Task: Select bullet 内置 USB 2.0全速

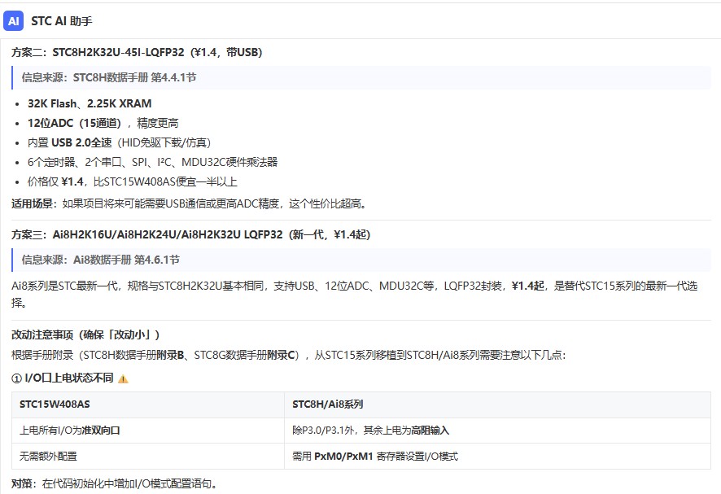Action: click(119, 143)
